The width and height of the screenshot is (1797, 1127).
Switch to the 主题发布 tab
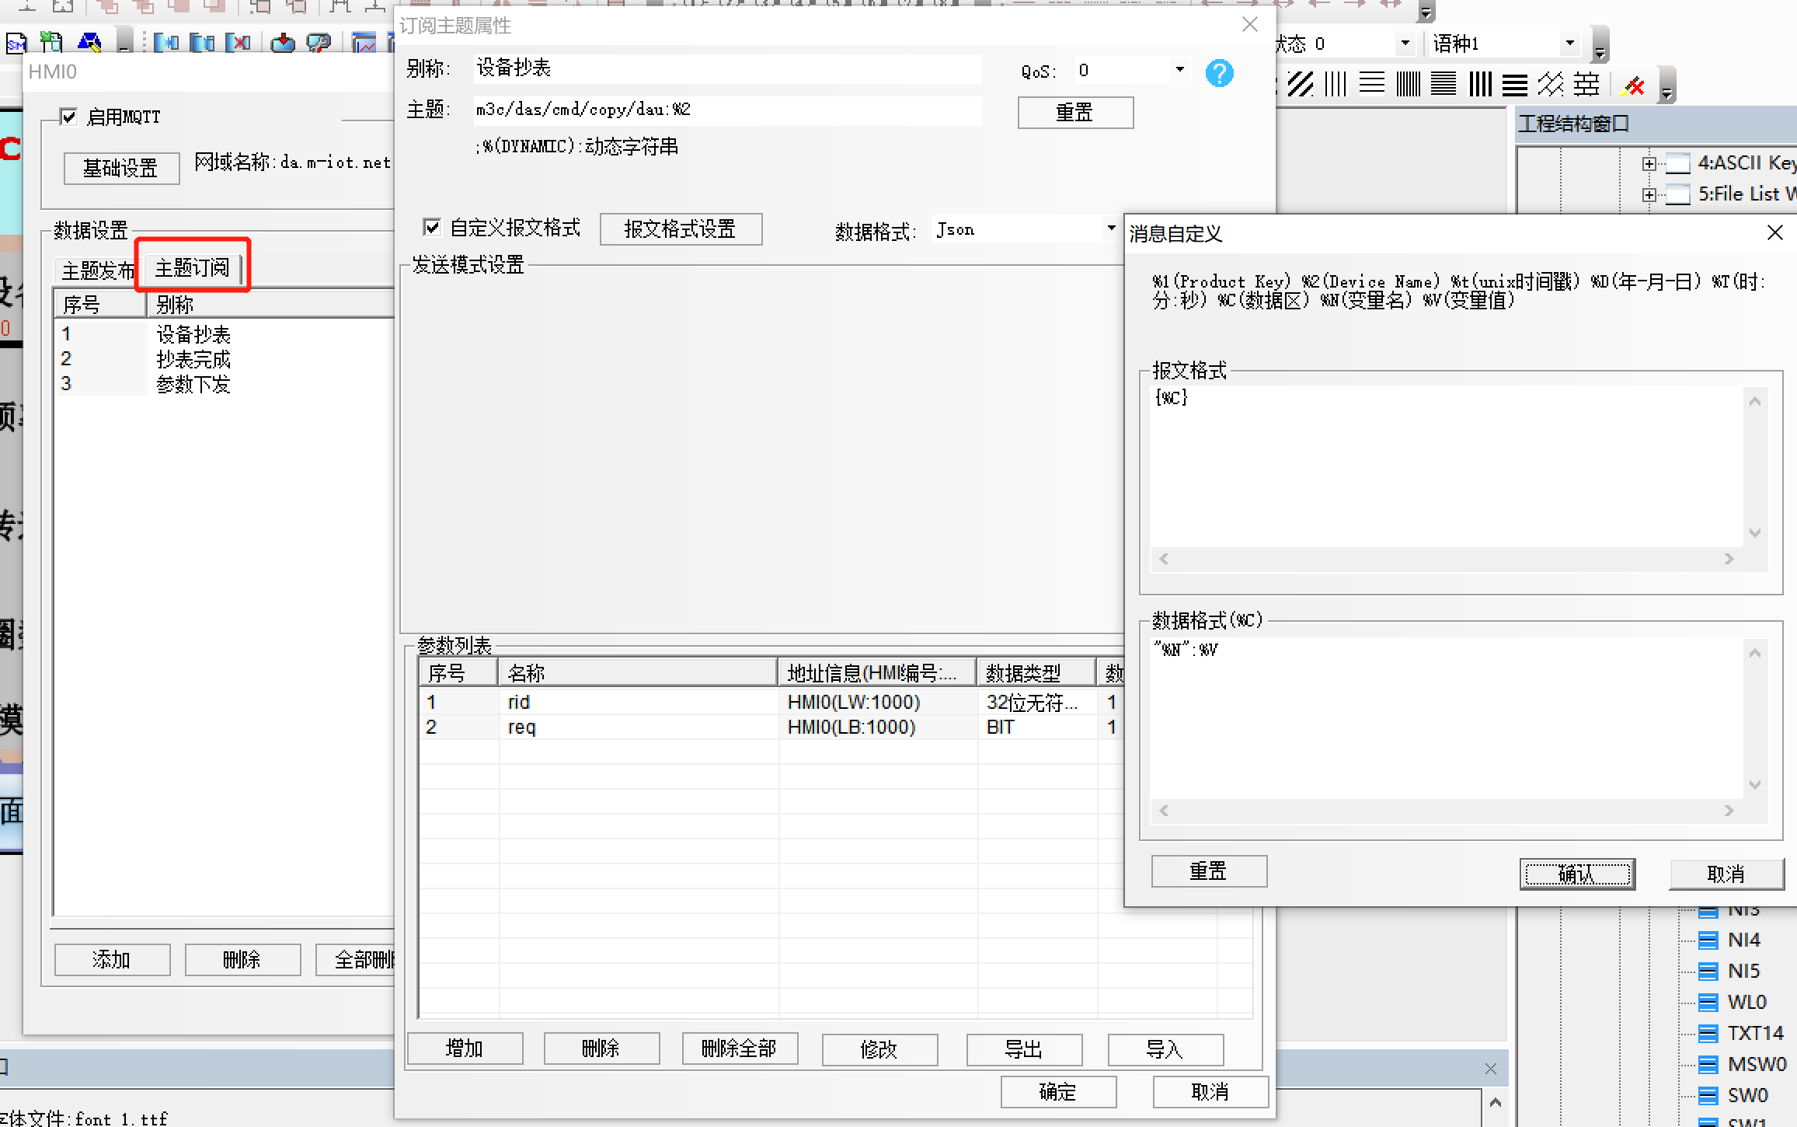(98, 270)
